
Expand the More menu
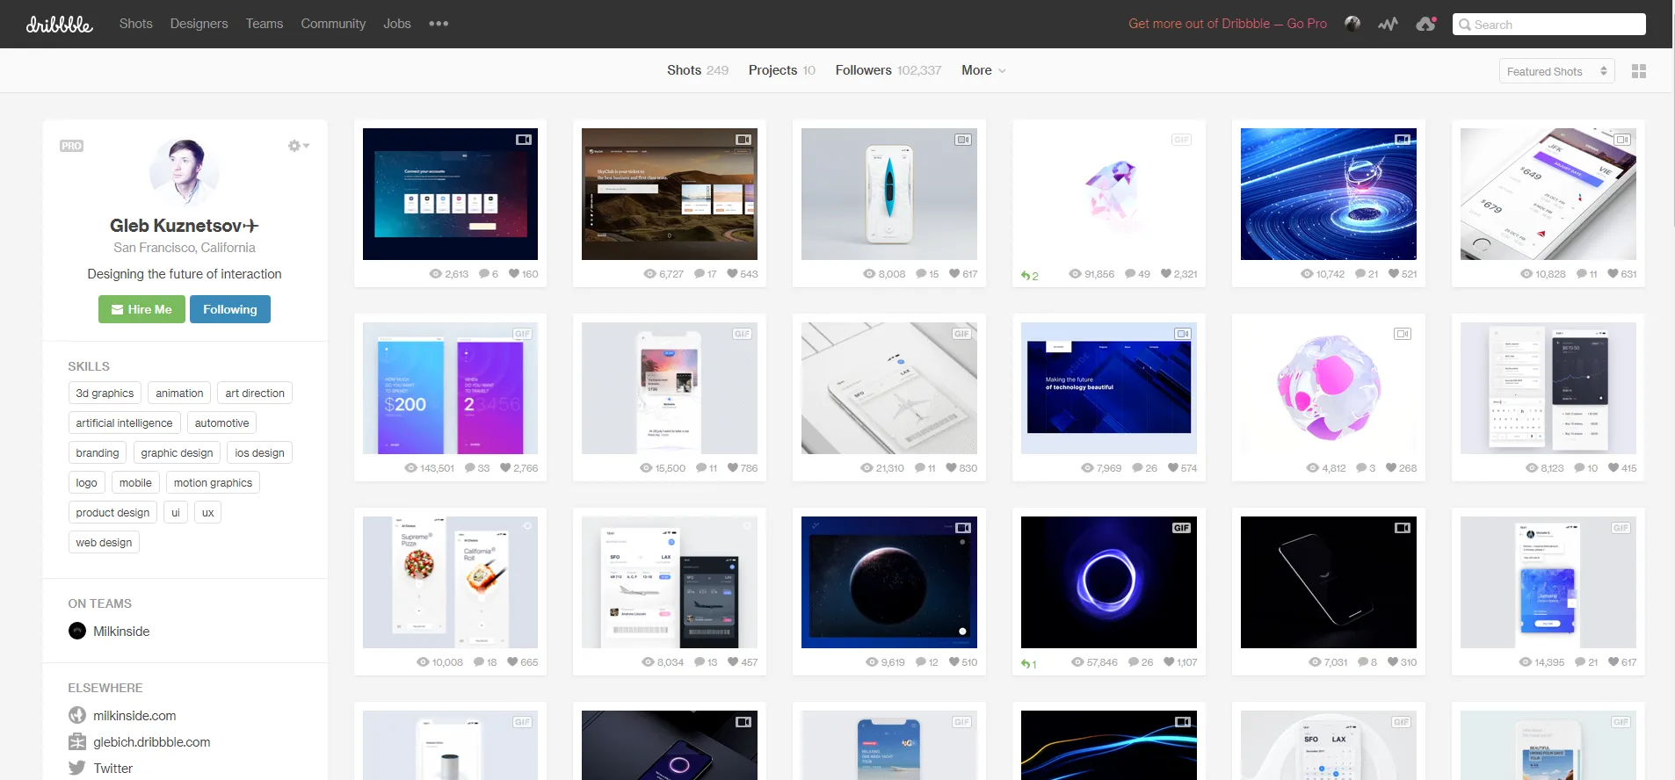coord(983,70)
